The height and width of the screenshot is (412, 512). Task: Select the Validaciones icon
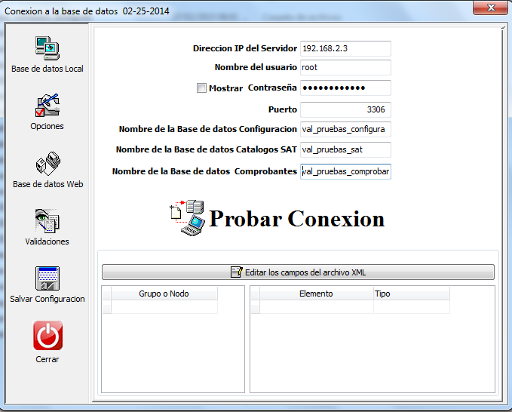tap(48, 220)
